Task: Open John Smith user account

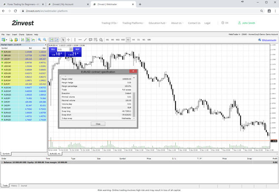Action: point(246,23)
